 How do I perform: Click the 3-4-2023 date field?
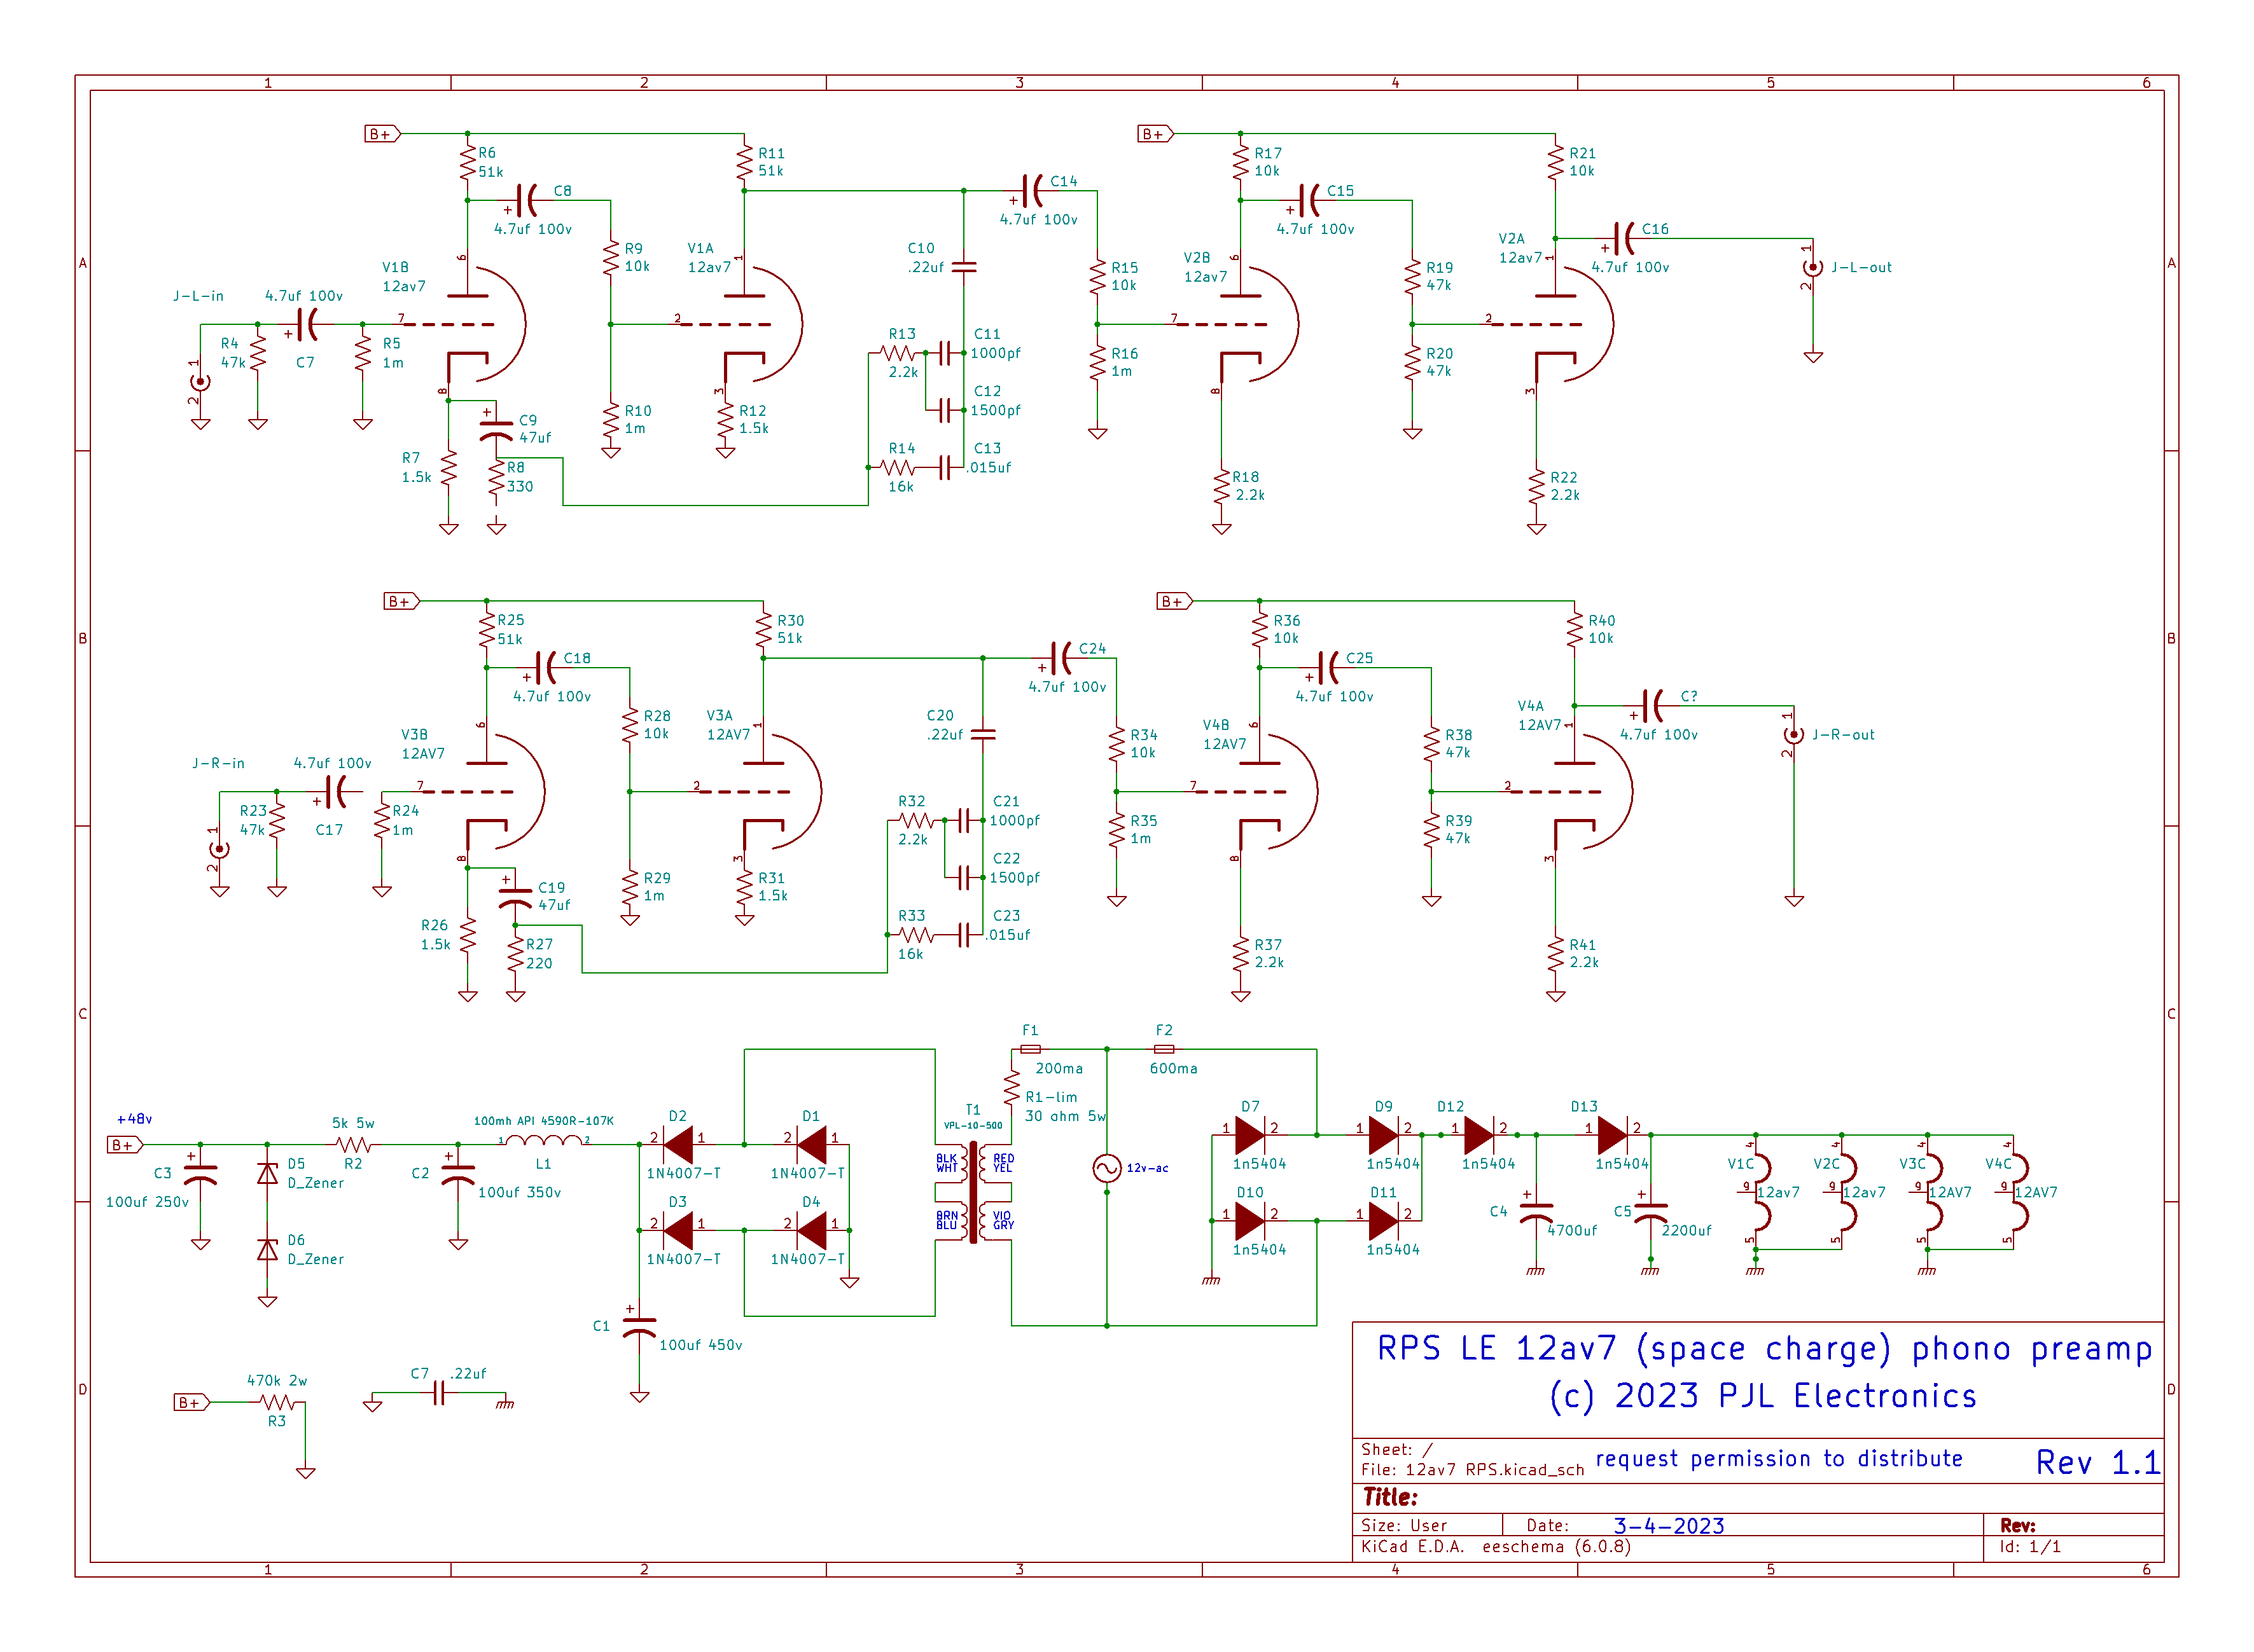[1667, 1526]
